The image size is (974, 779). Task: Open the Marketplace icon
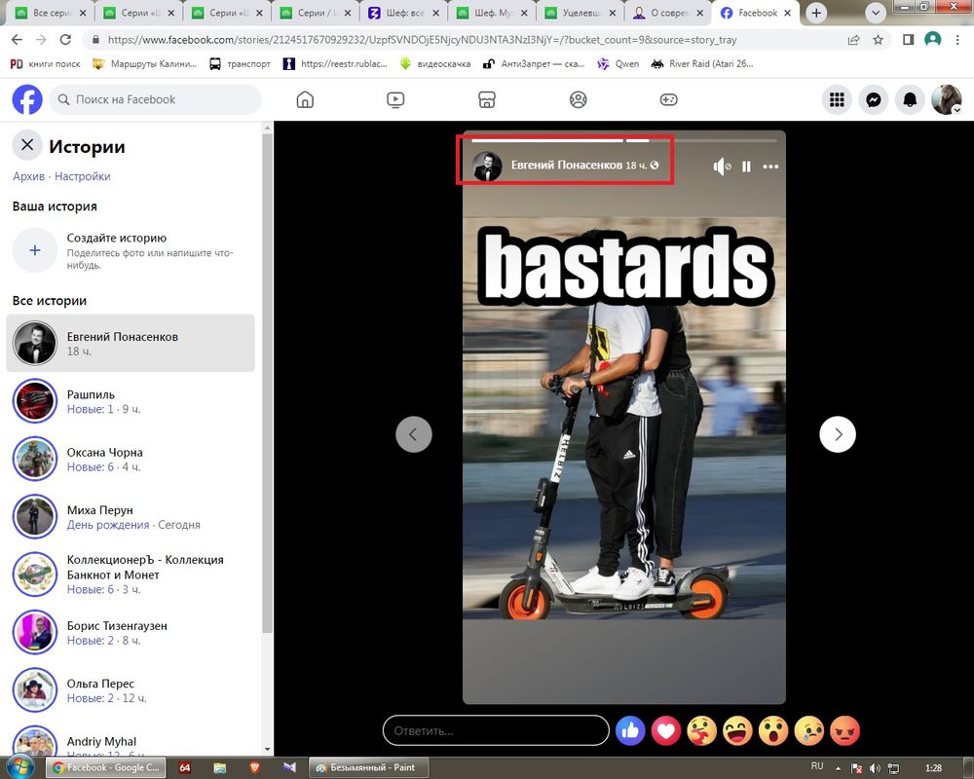[487, 99]
